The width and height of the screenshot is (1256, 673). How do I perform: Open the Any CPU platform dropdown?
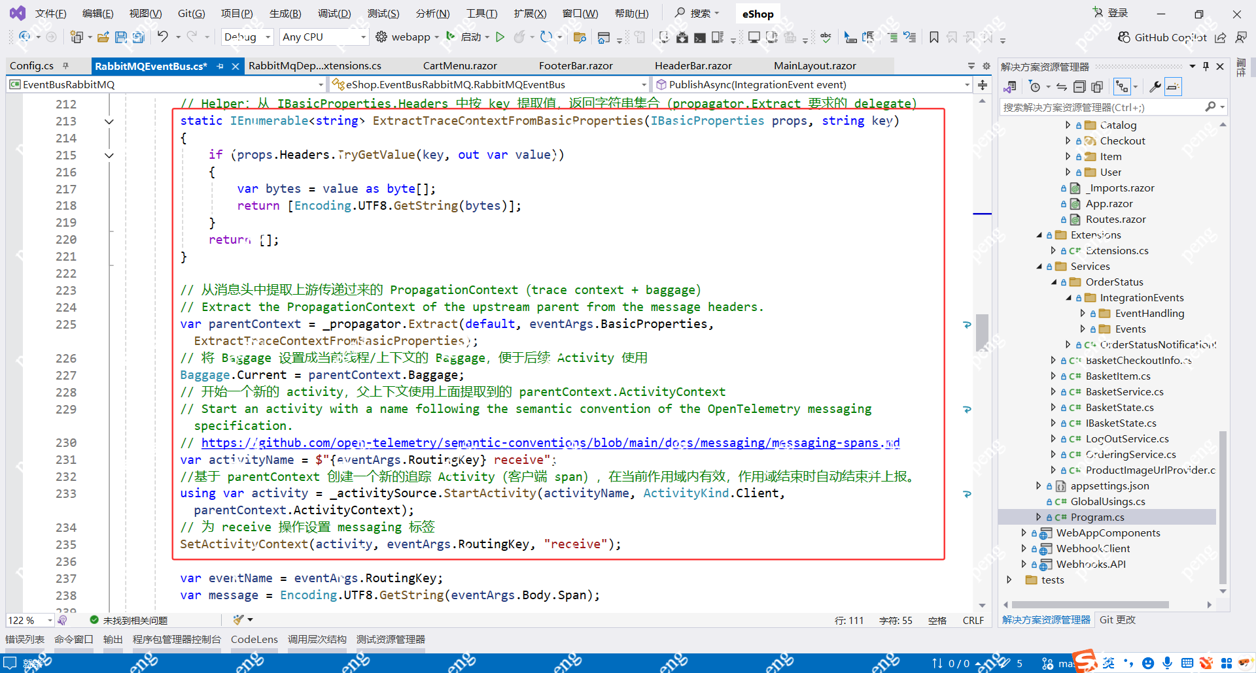[x=323, y=37]
